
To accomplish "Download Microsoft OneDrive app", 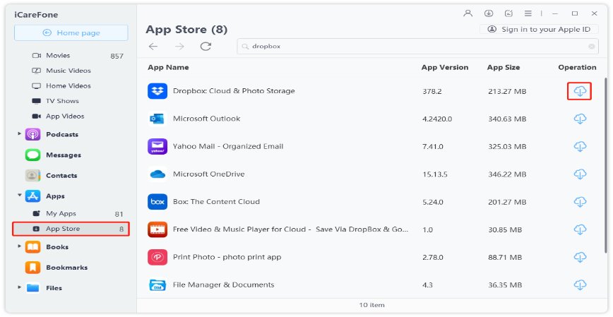I will point(580,174).
